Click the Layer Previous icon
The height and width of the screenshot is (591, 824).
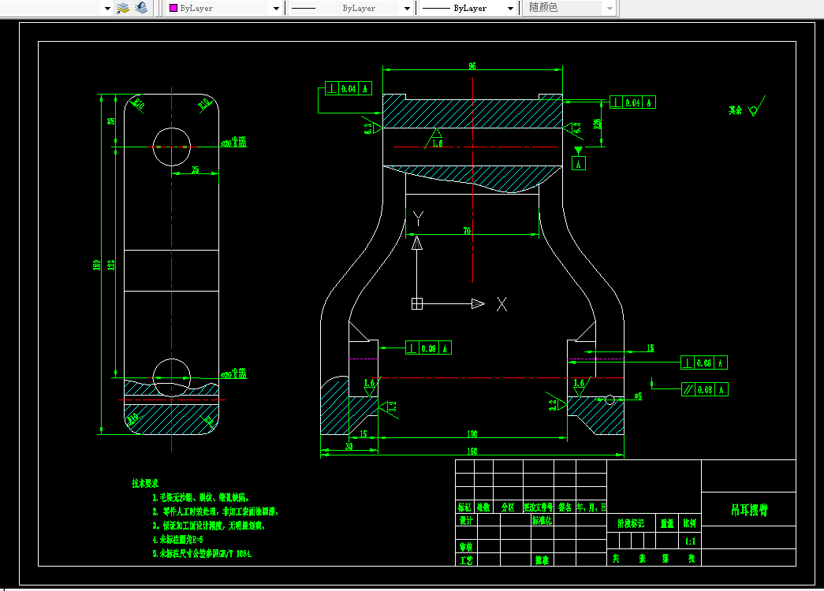click(x=141, y=8)
